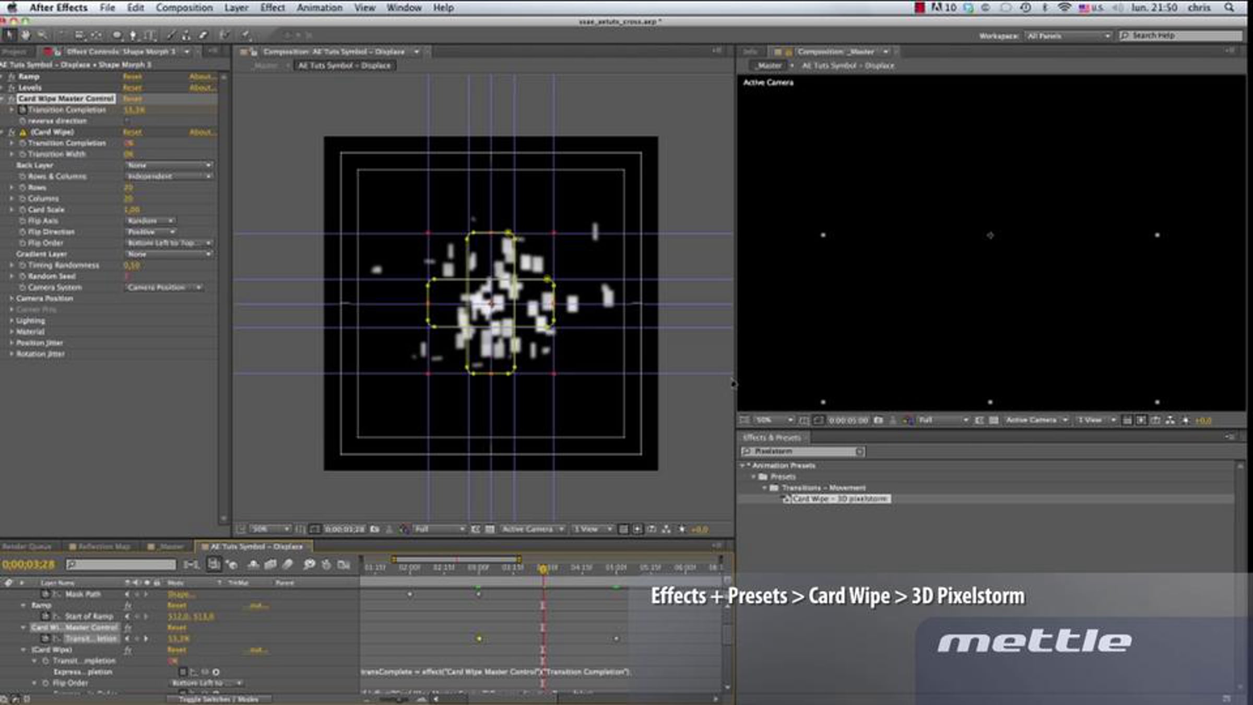The height and width of the screenshot is (705, 1253).
Task: Click the Motion Blur timeline switch
Action: point(288,565)
